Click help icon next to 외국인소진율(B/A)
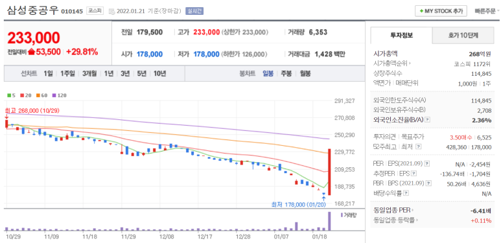This screenshot has height=243, width=501. (428, 120)
